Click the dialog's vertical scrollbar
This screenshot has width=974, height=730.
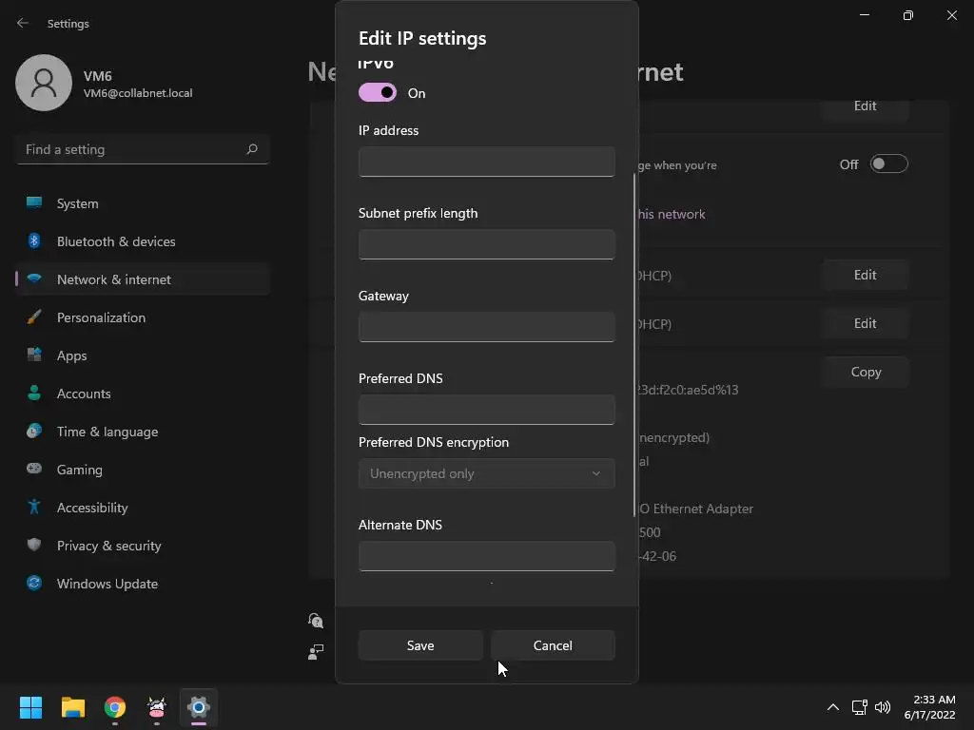(634, 342)
